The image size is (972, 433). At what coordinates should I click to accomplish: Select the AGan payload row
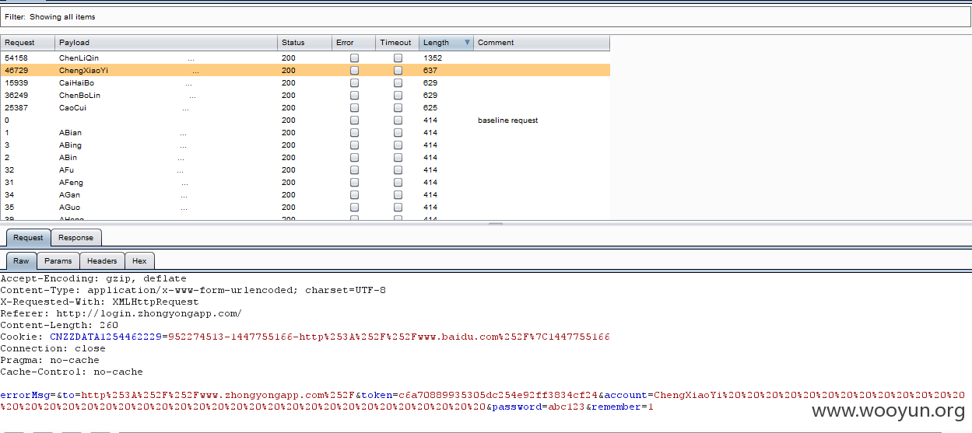click(305, 195)
